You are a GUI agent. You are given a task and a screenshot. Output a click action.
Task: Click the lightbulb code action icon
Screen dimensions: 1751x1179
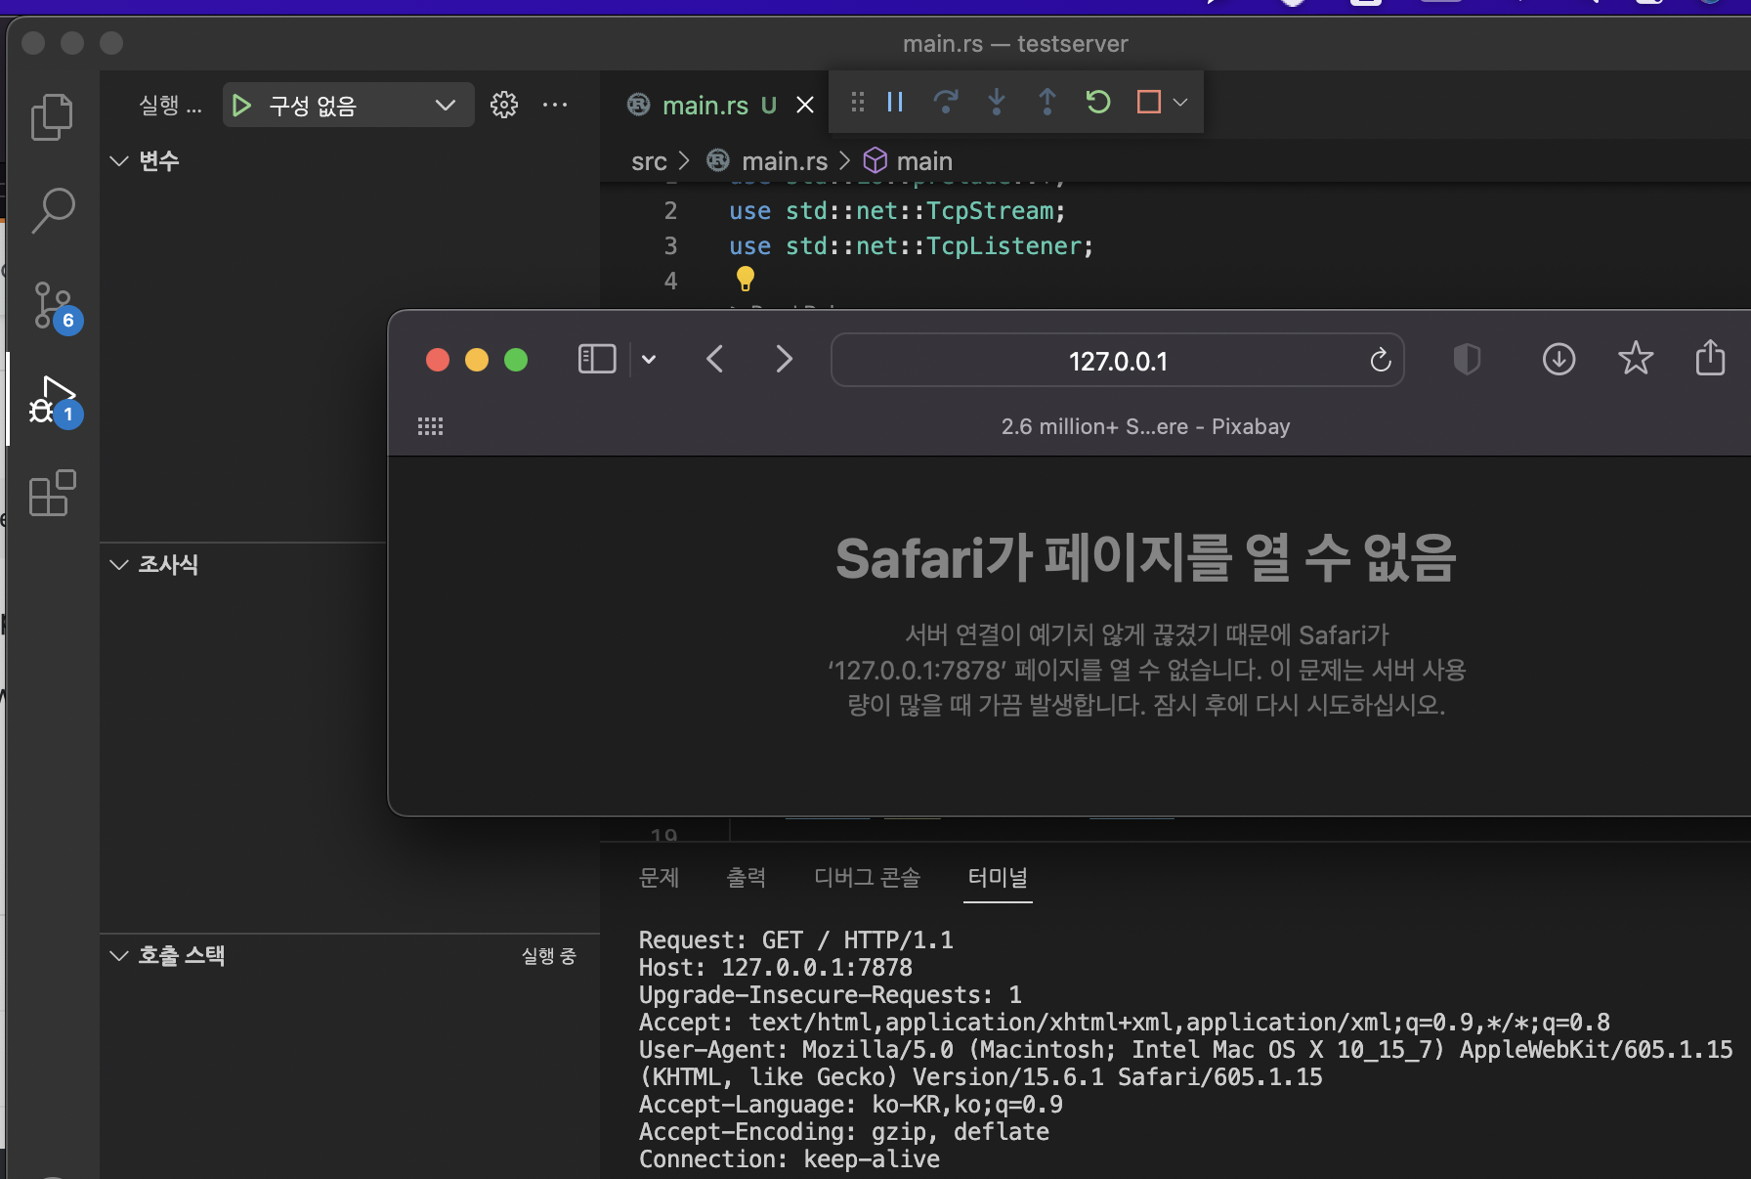point(746,280)
